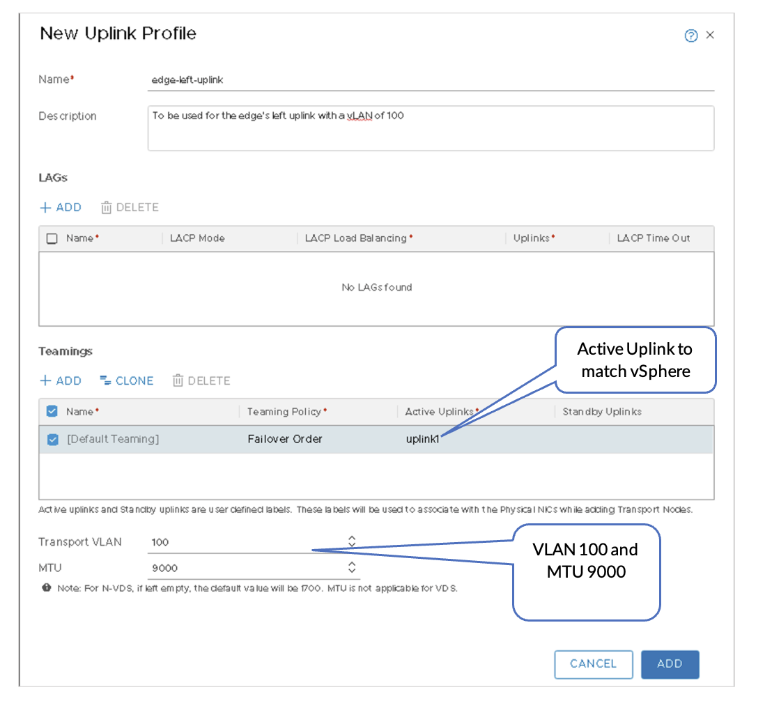Click the plus ADD icon under Teamings
Screen dimensions: 772x701
(x=45, y=380)
